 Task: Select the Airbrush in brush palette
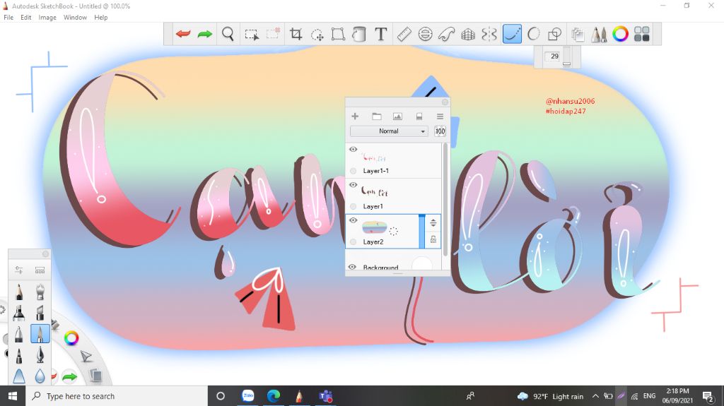point(40,292)
